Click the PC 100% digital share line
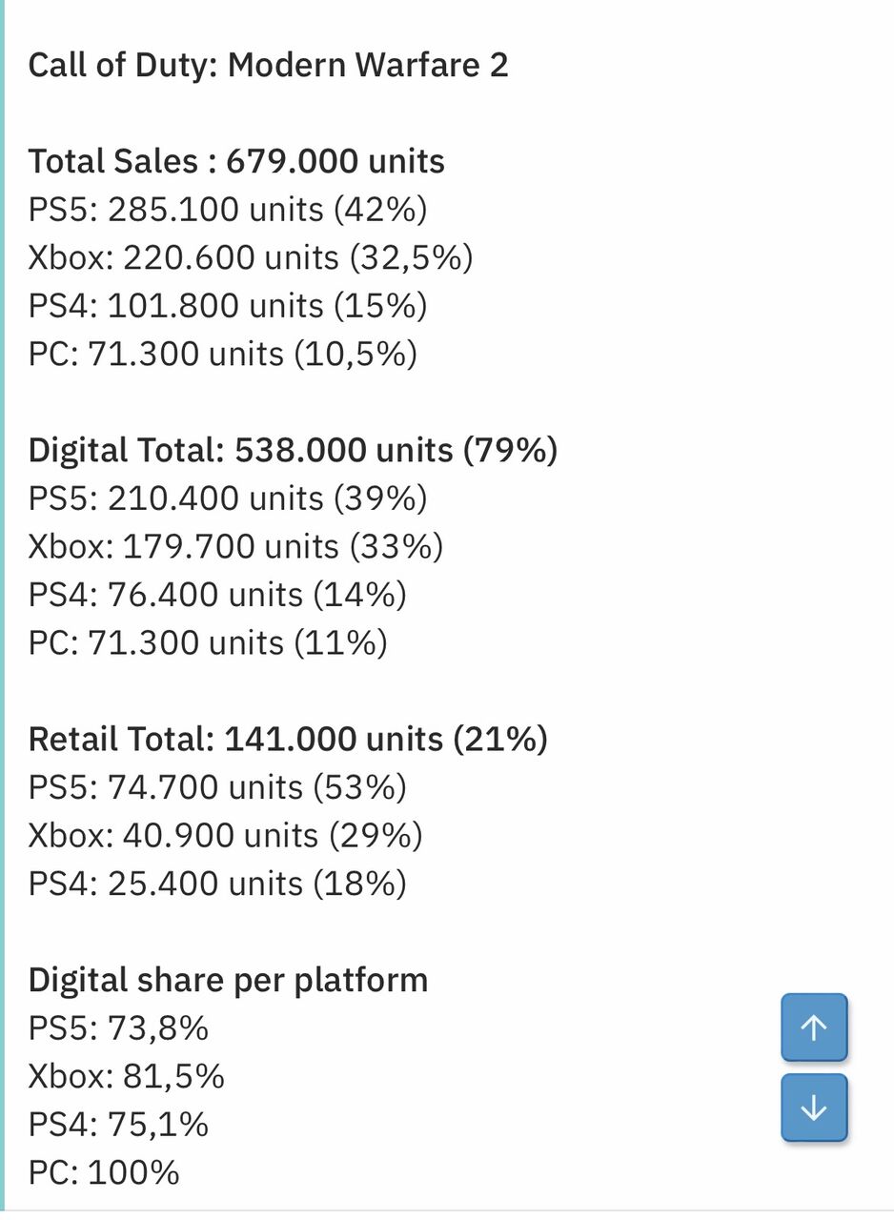Viewport: 894px width, 1220px height. coord(103,1173)
